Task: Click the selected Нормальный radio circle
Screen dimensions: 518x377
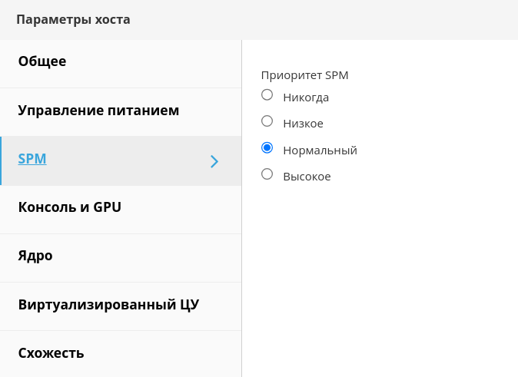Action: 267,147
